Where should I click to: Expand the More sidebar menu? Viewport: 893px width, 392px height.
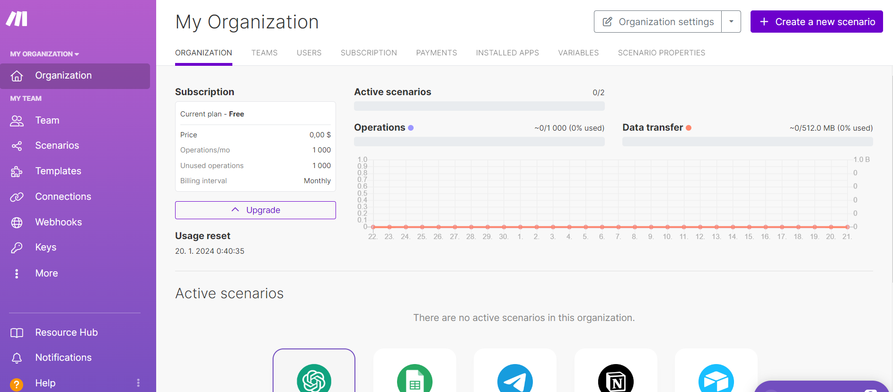coord(46,274)
